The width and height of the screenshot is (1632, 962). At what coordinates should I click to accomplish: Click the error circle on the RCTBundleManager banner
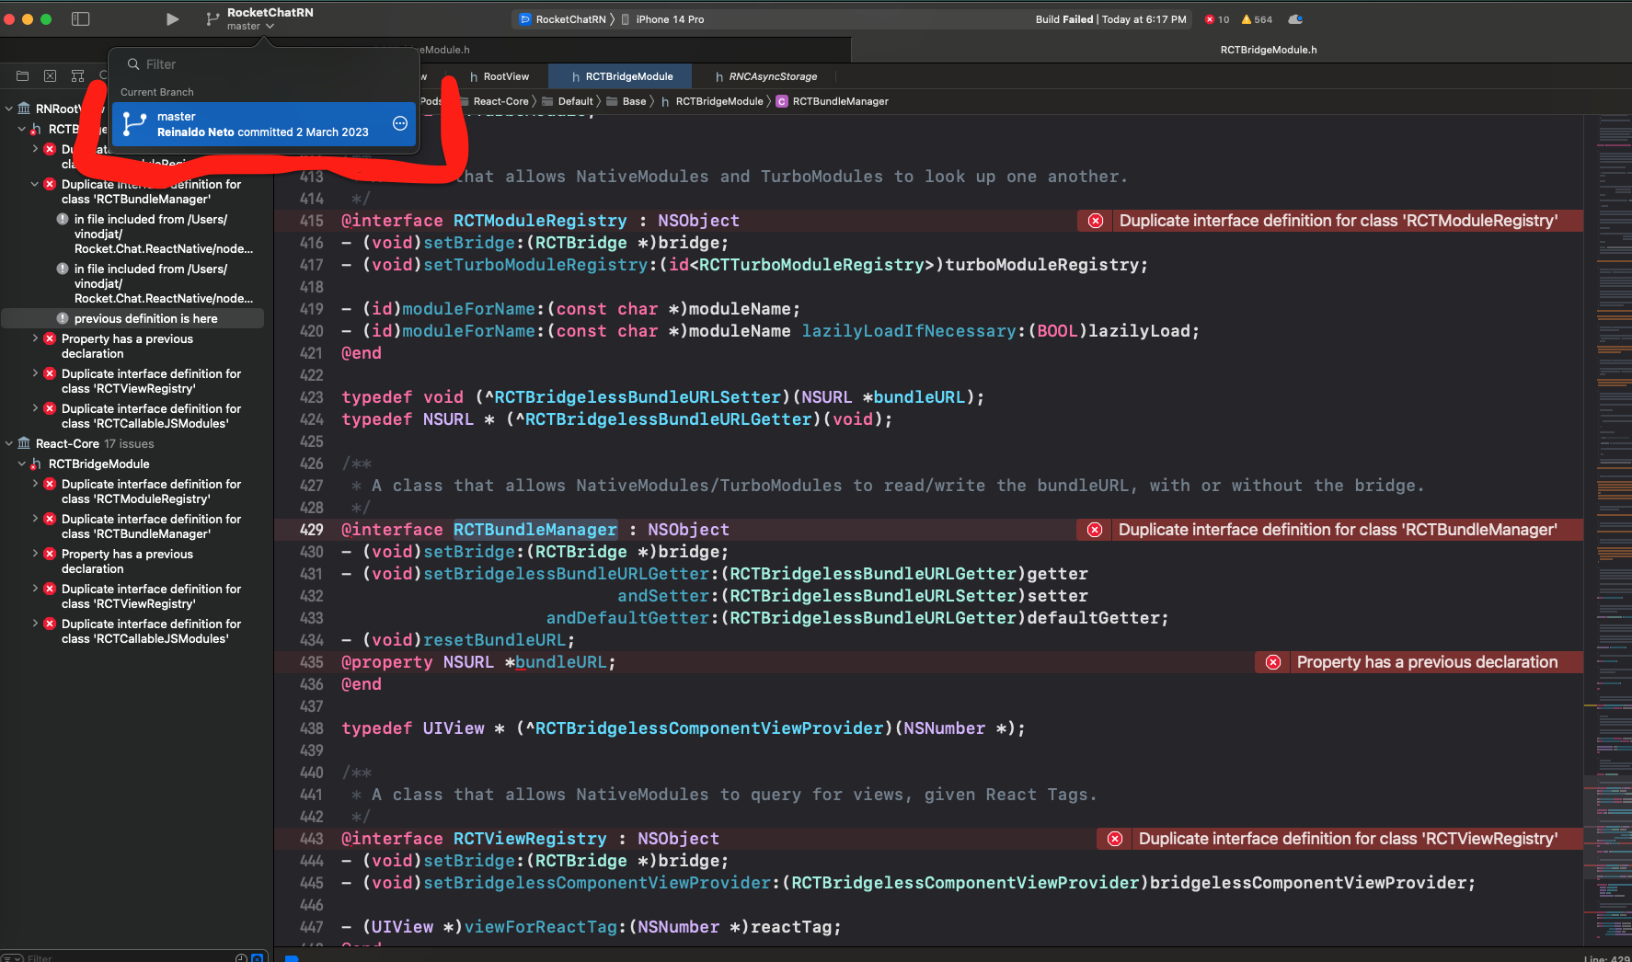coord(1095,530)
